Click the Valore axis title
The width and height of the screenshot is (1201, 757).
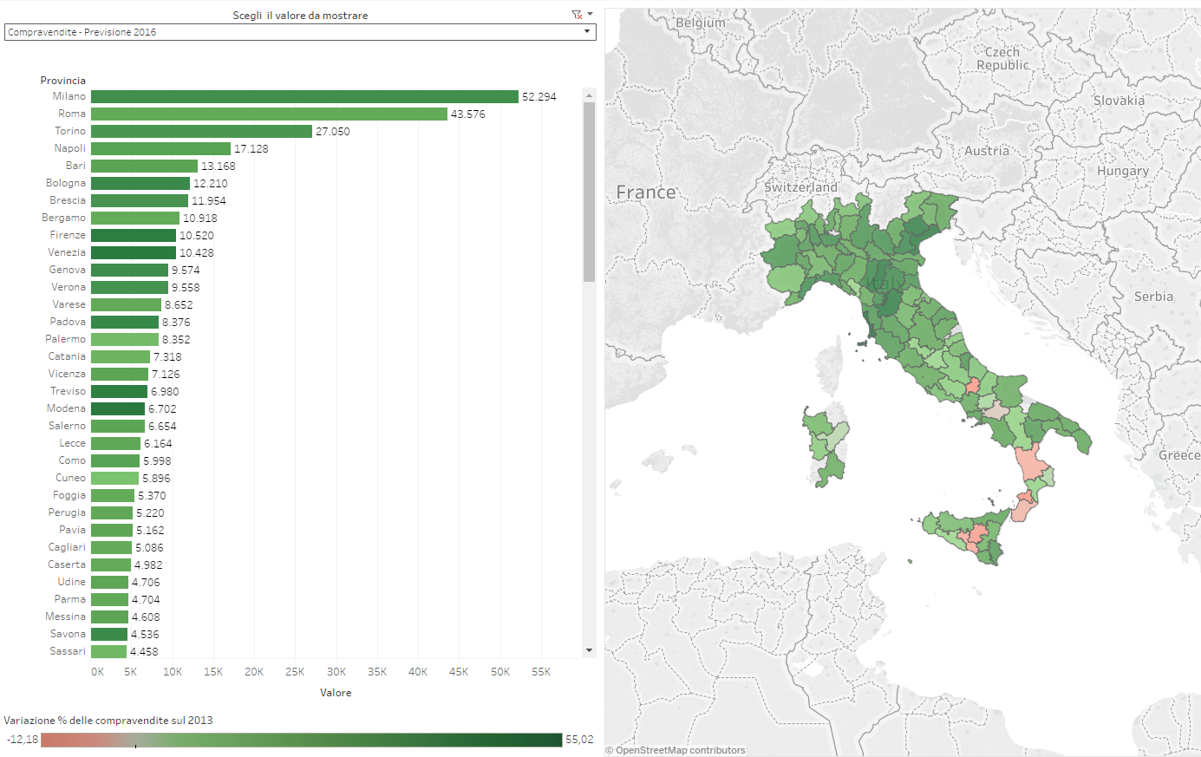click(336, 693)
